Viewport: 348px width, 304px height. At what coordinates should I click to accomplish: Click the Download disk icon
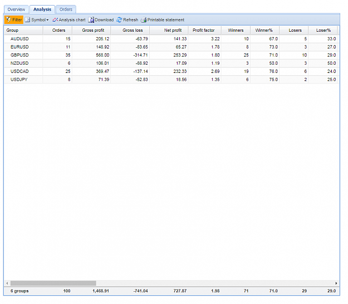pos(91,19)
